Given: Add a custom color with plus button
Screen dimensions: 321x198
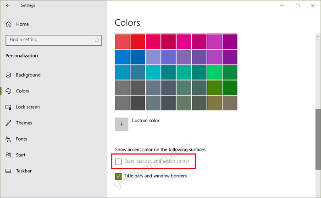Looking at the screenshot, I should tap(122, 124).
